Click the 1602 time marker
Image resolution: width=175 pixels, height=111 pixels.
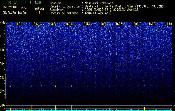[35, 24]
